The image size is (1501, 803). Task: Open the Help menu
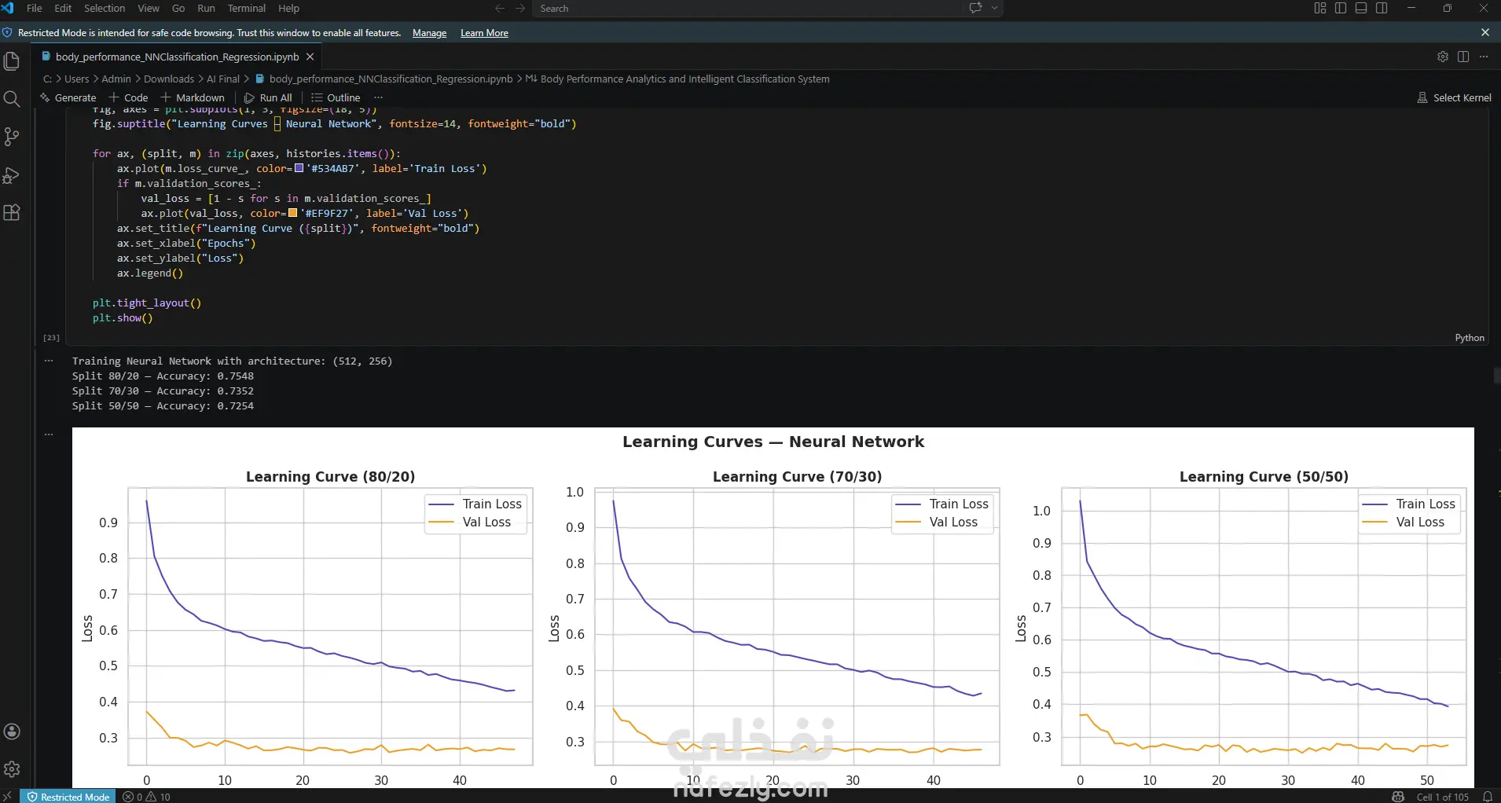[288, 9]
